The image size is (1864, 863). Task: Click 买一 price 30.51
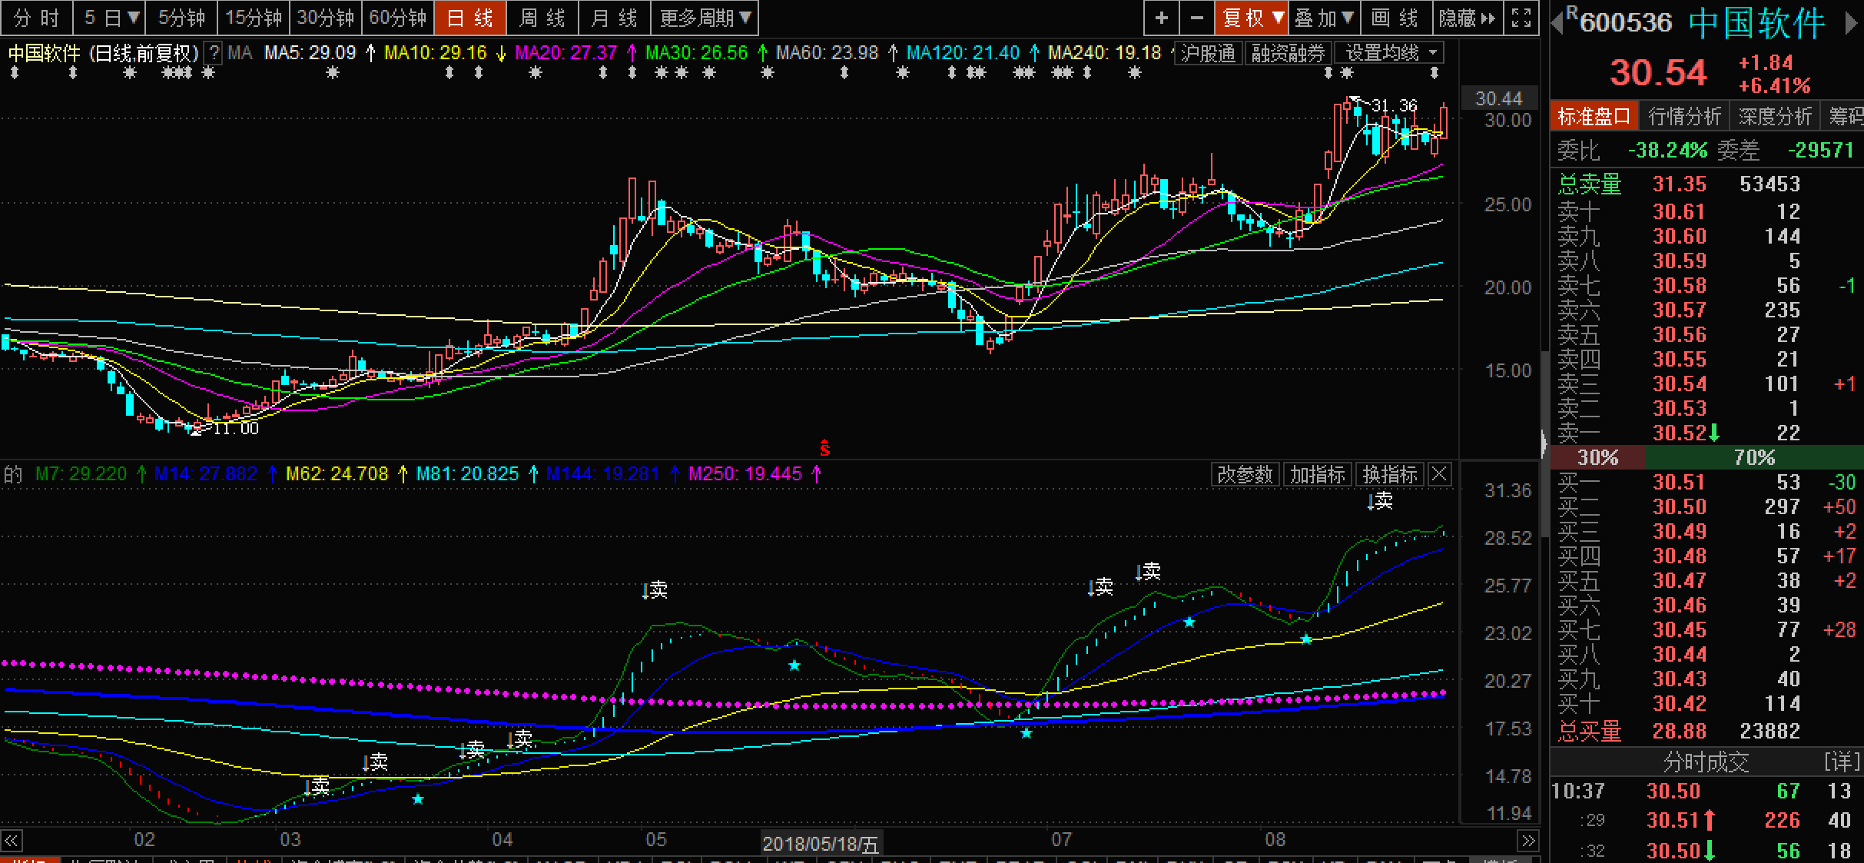[x=1680, y=482]
